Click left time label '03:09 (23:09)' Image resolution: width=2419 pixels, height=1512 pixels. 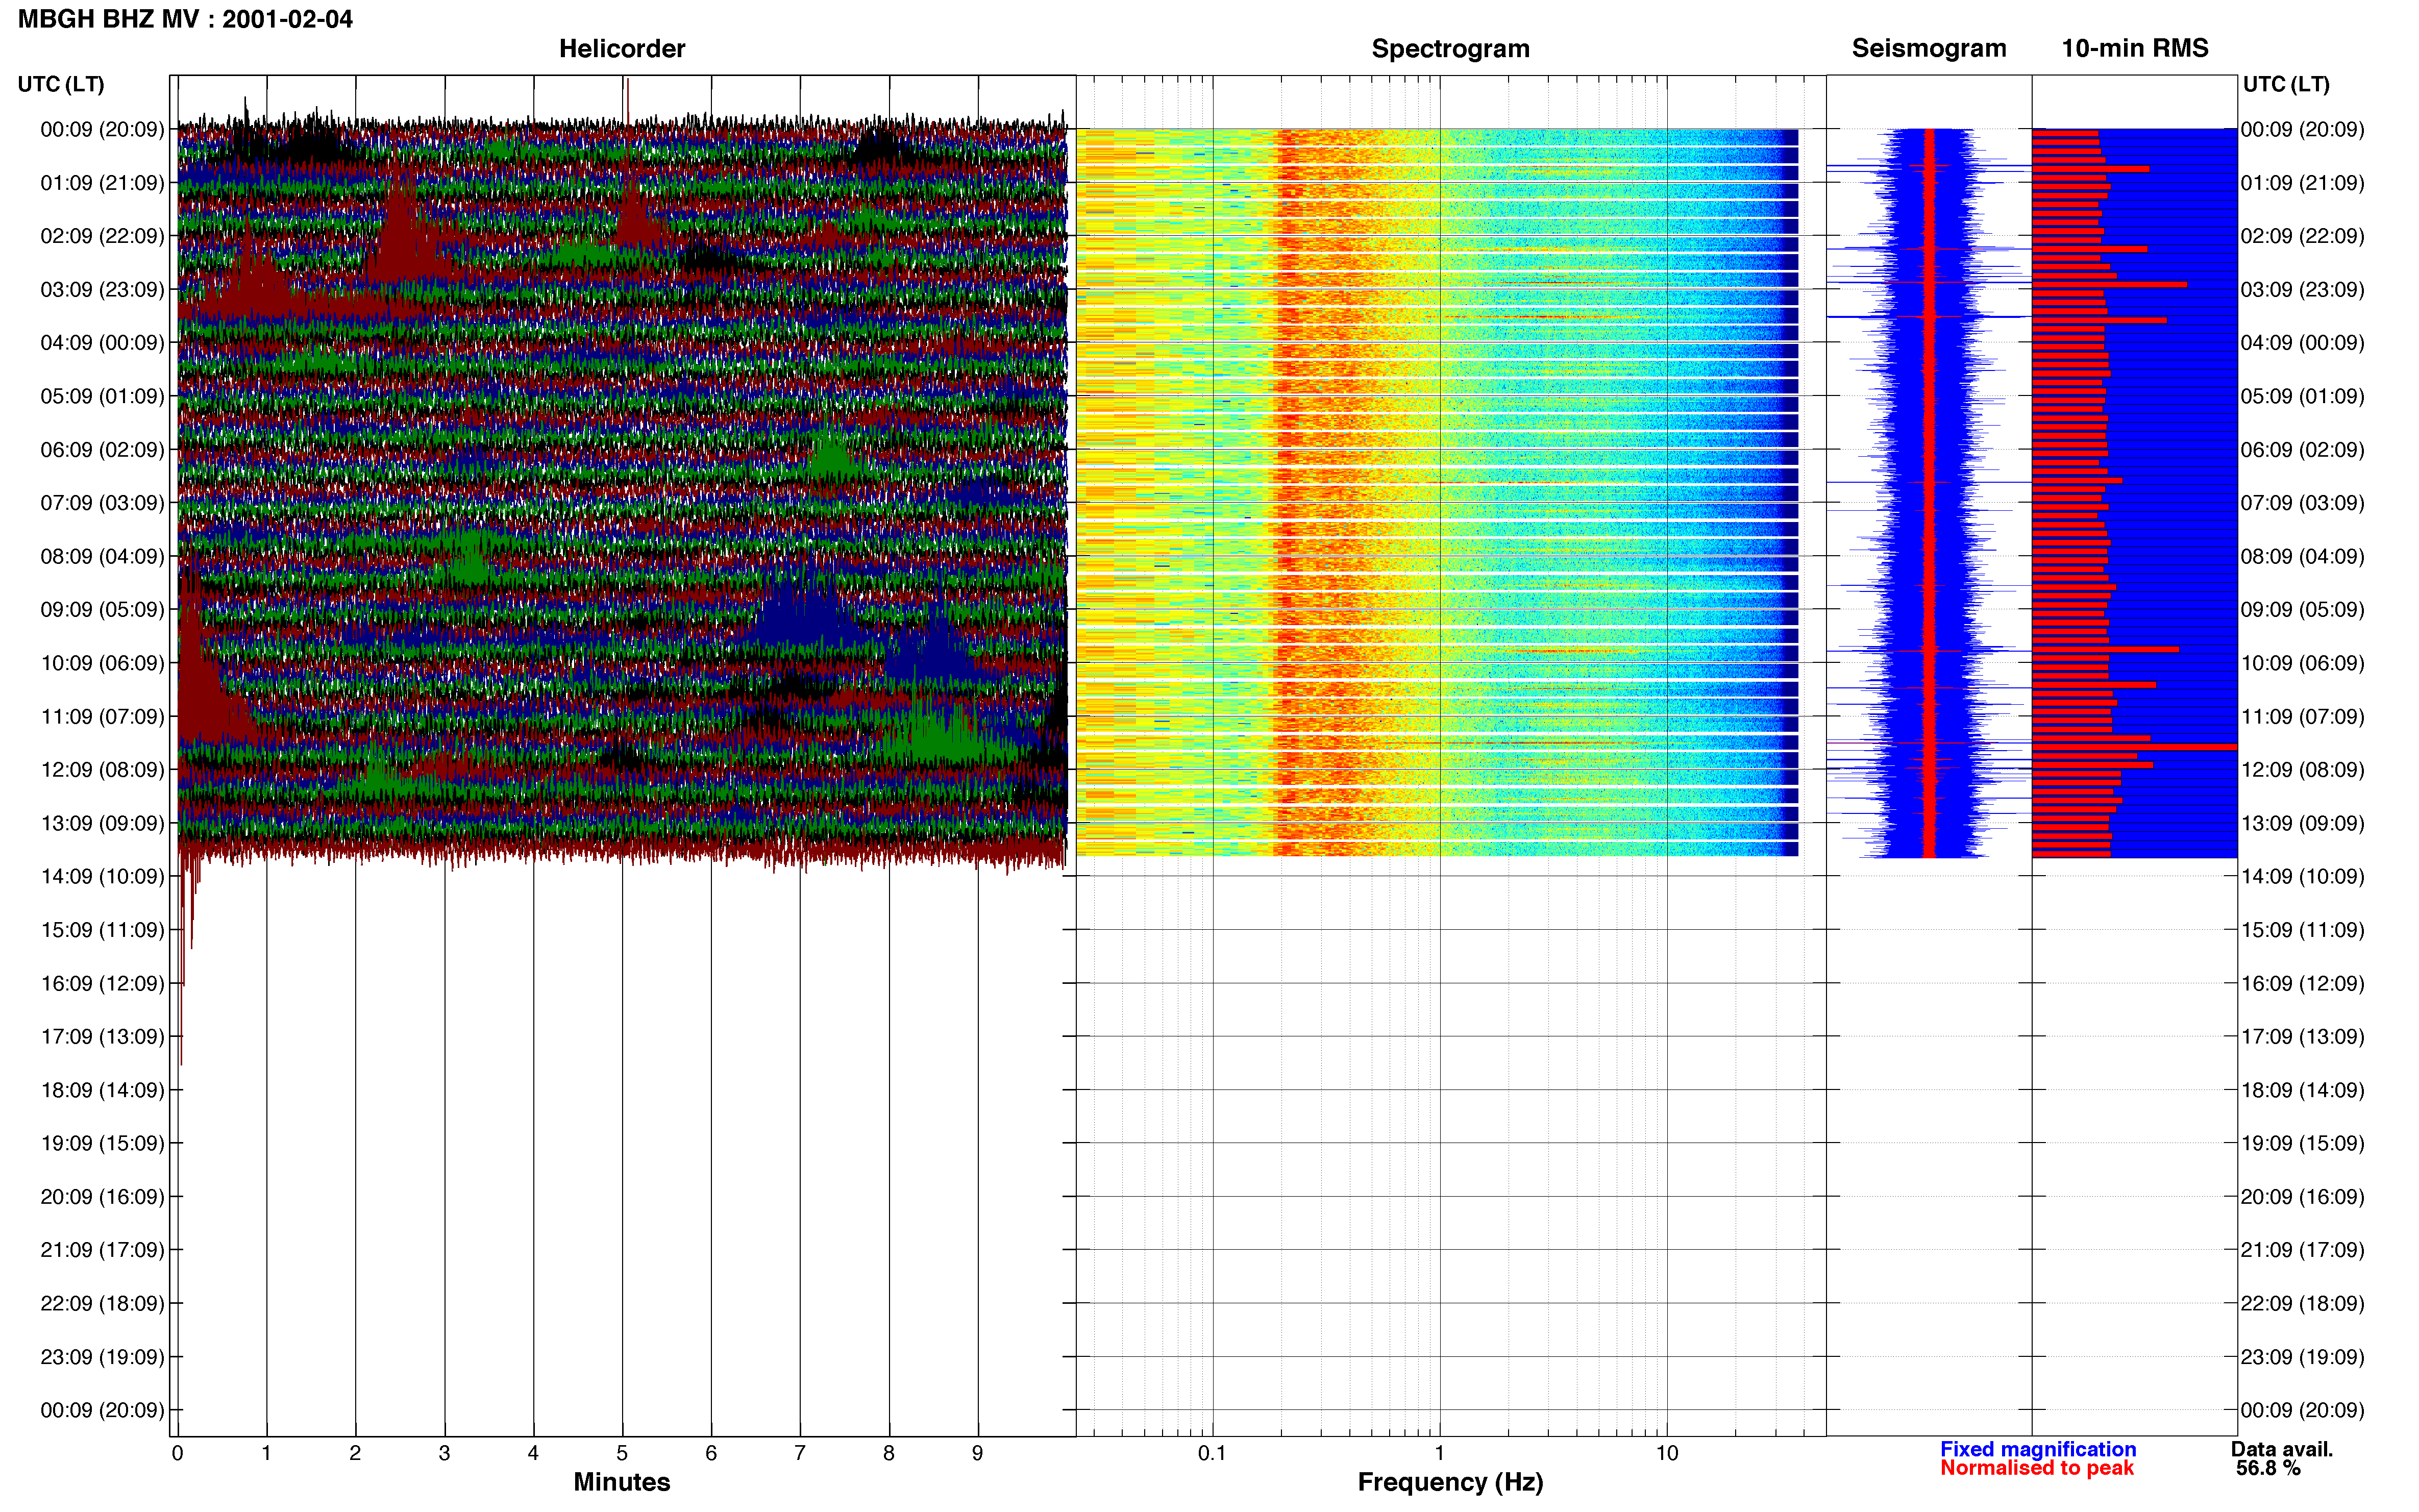102,289
